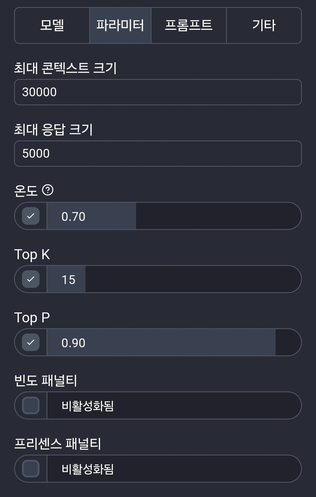This screenshot has height=497, width=316.
Task: Click the Top K slider showing 15
Action: [174, 279]
